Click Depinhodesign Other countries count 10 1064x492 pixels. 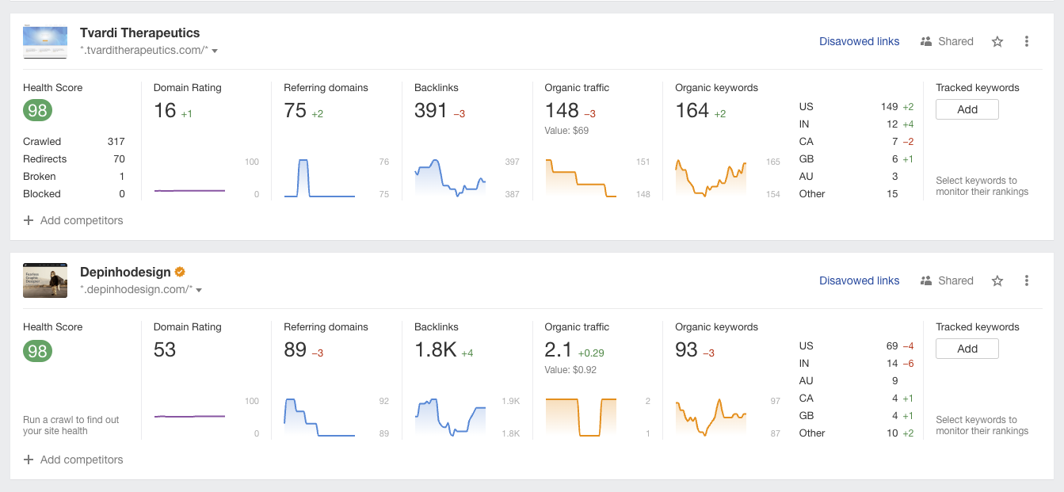[892, 433]
